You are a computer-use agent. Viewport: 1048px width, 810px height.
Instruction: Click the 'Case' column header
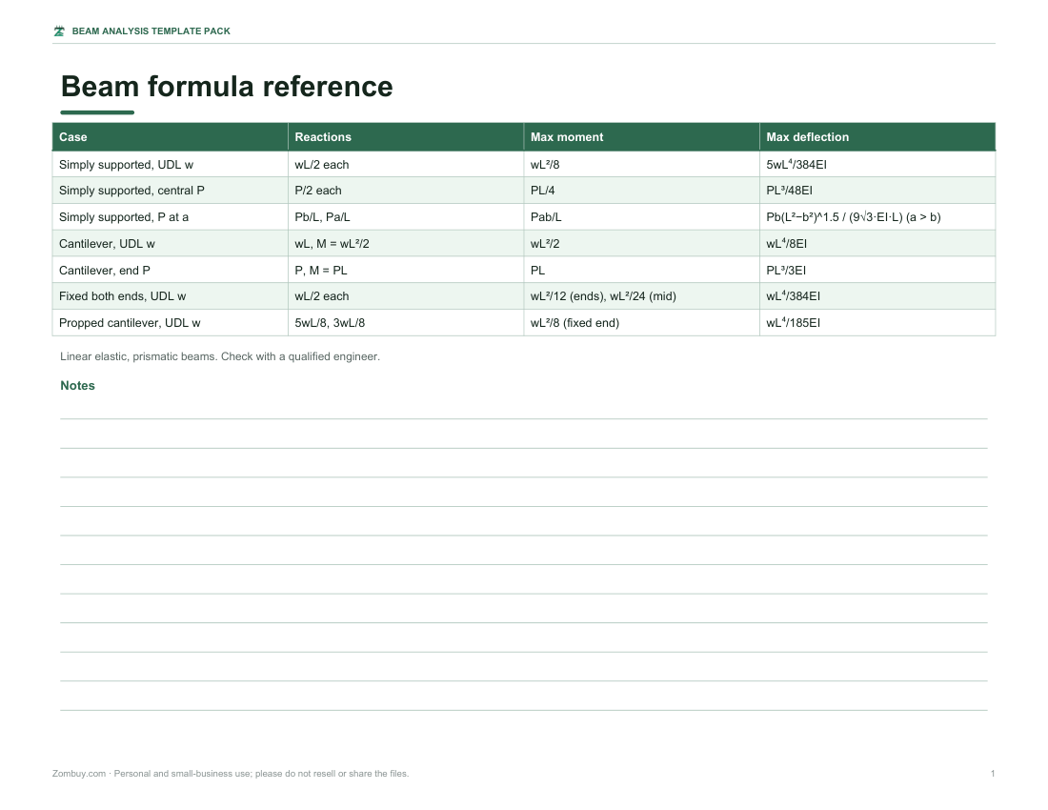coord(170,137)
